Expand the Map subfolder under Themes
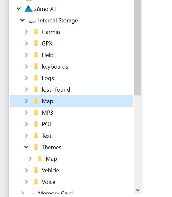This screenshot has height=197, width=172. tap(30, 159)
